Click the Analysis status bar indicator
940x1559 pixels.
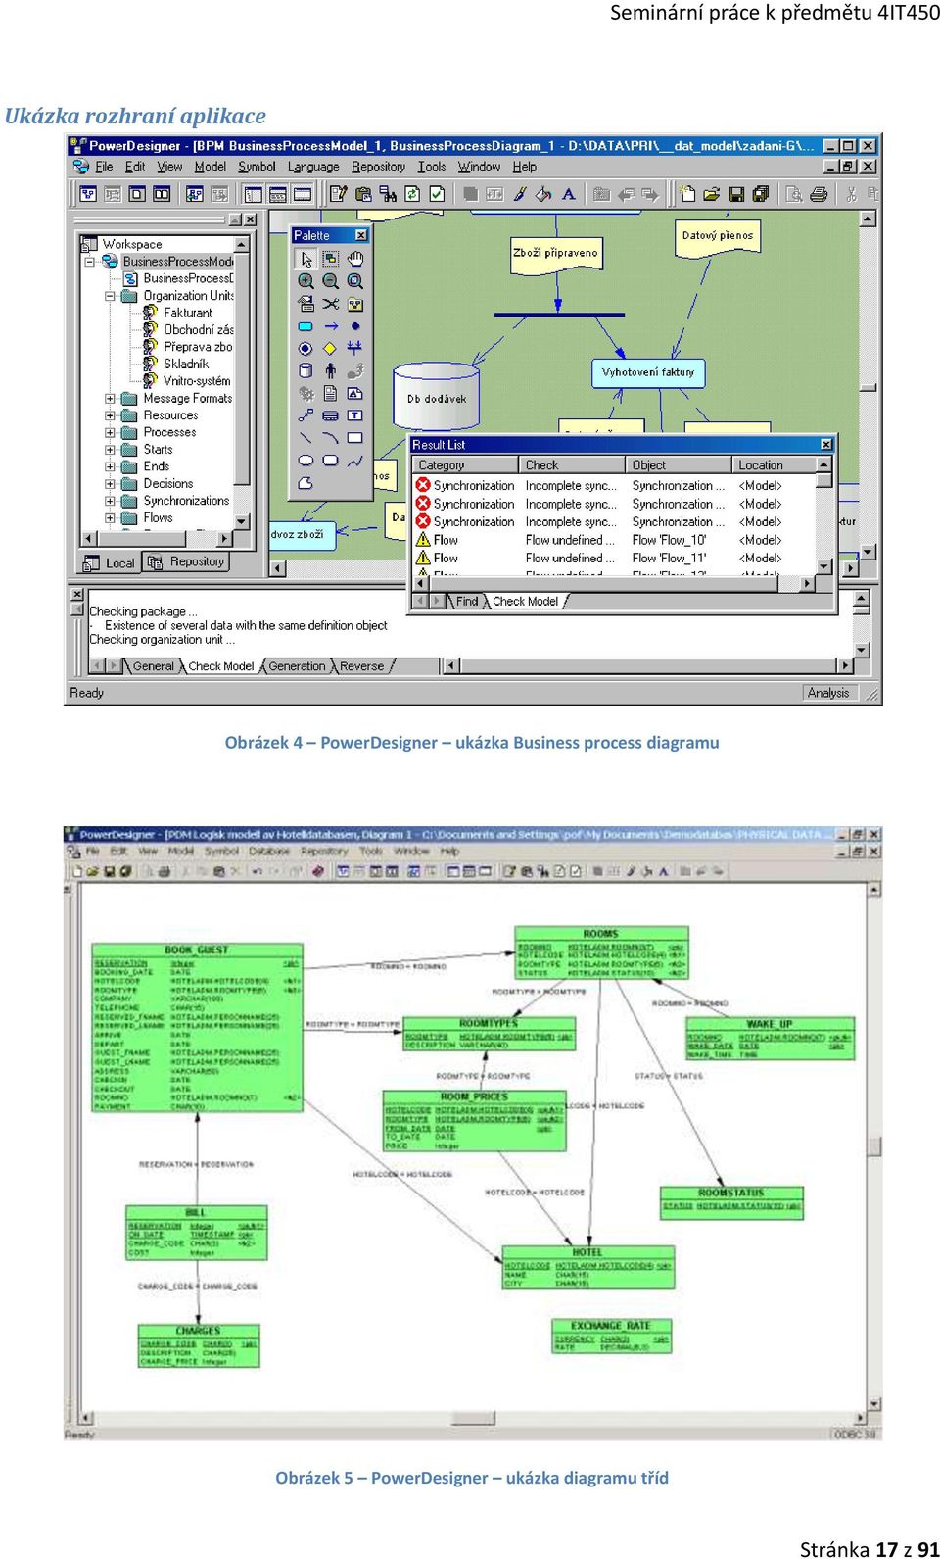pyautogui.click(x=828, y=693)
